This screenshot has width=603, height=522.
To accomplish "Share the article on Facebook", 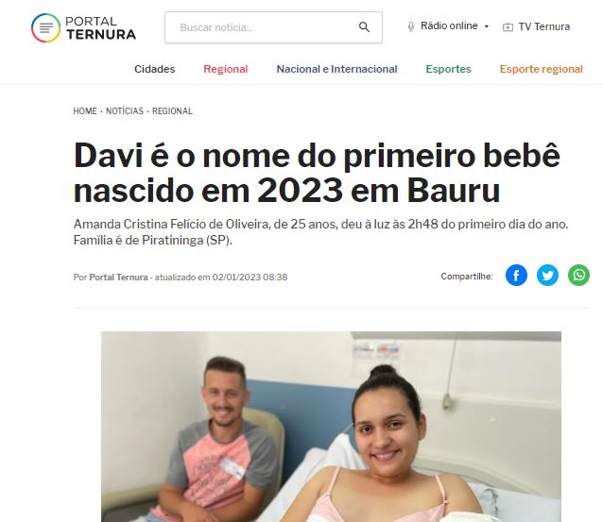I will click(516, 275).
